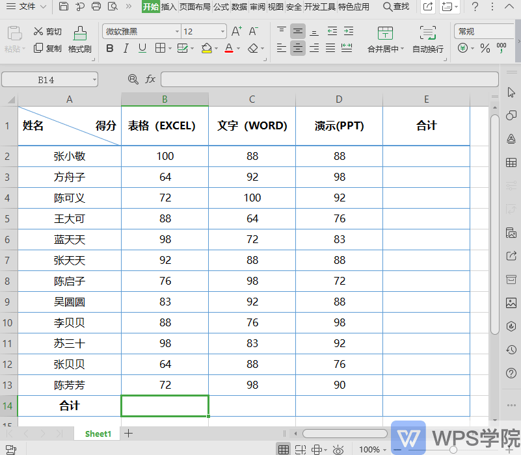Click the Save icon in the quick toolbar
The width and height of the screenshot is (521, 455).
(64, 6)
